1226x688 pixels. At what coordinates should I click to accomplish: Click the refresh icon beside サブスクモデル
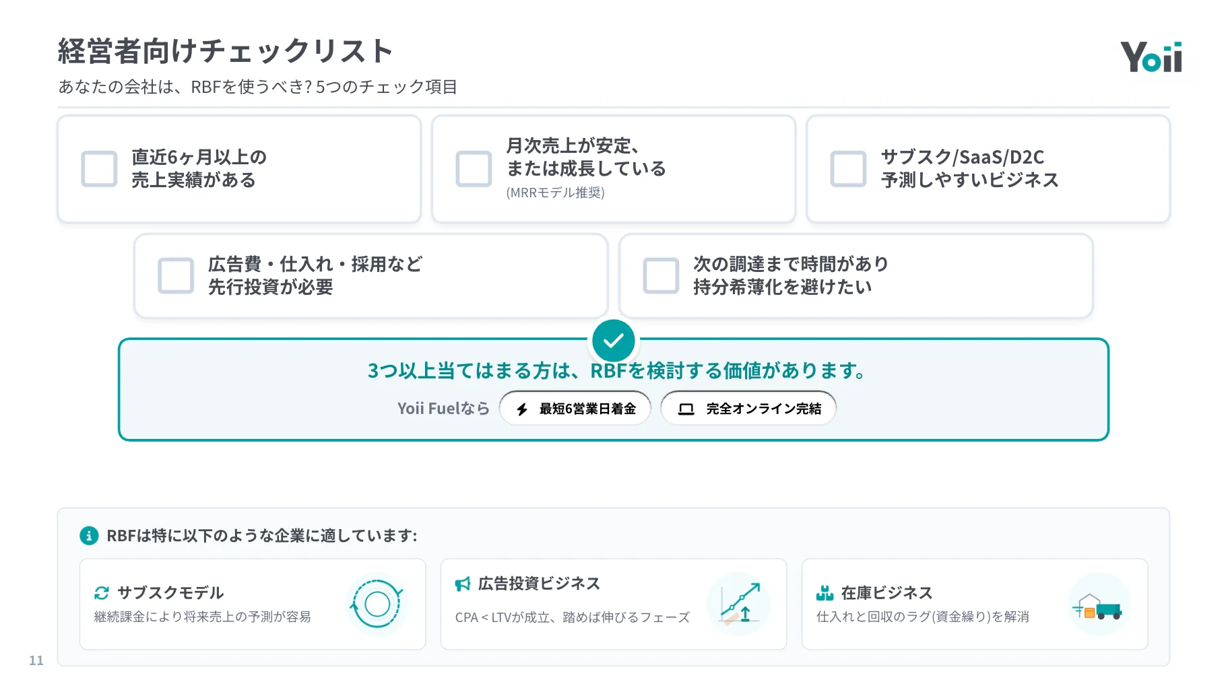tap(102, 592)
